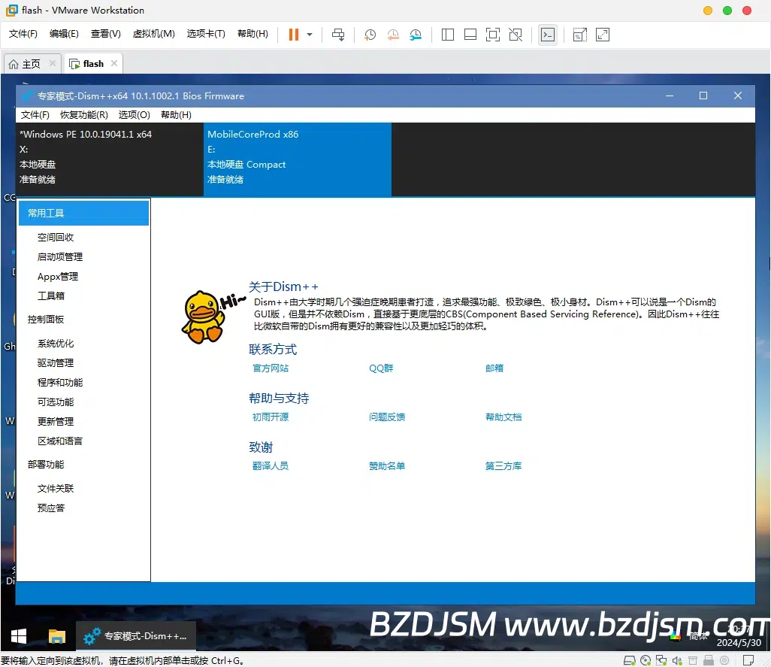
Task: Open VMware 虚拟机(M) menu
Action: [154, 33]
